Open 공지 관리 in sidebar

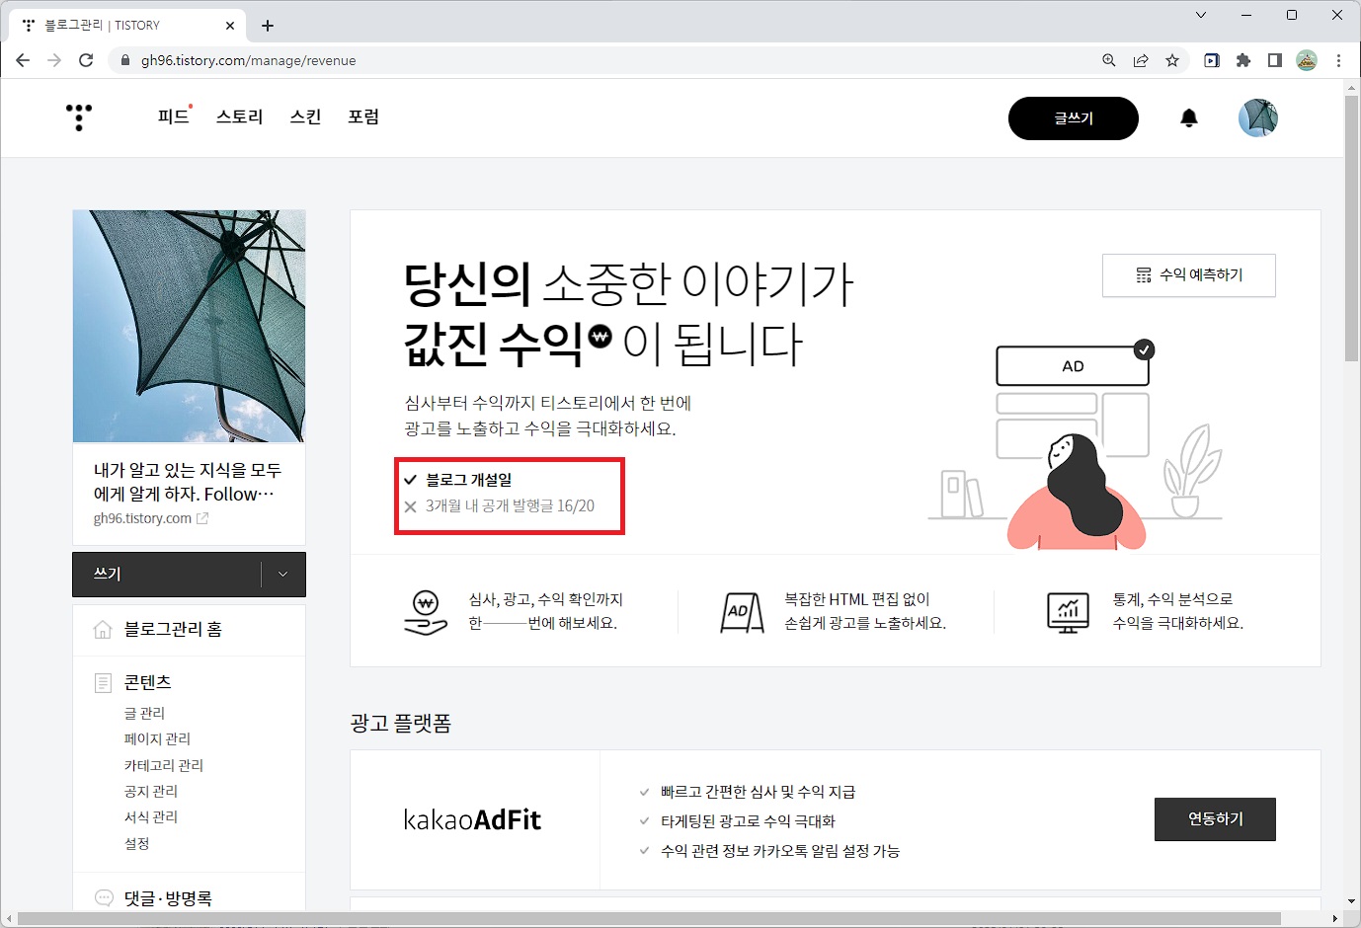151,791
